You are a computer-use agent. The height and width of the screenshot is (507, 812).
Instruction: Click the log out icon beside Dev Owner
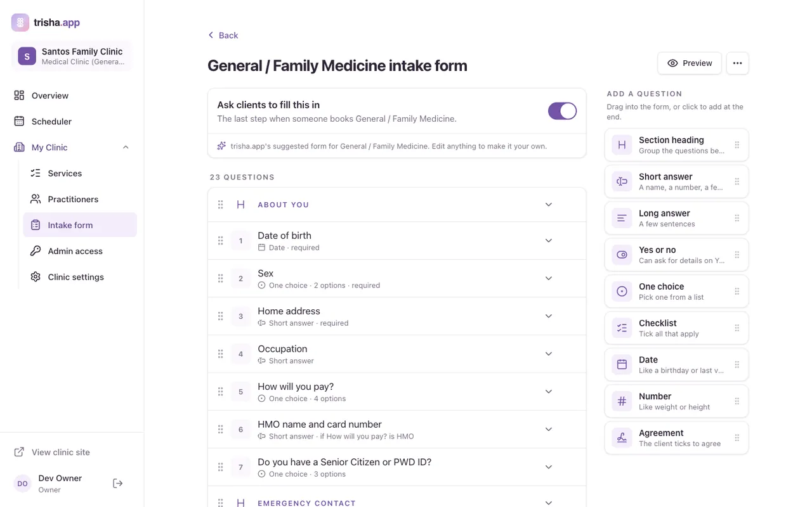[x=118, y=484]
